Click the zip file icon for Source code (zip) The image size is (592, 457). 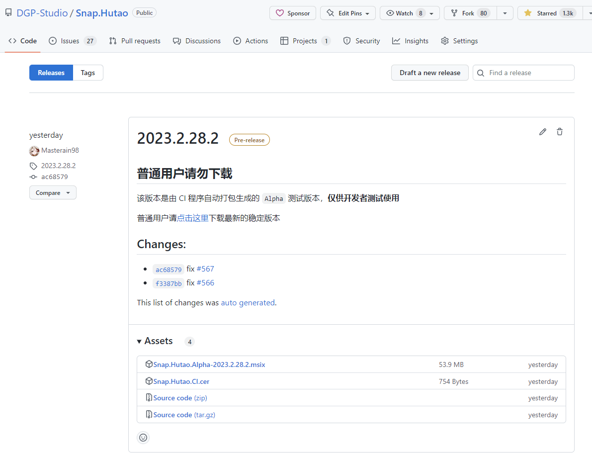pyautogui.click(x=149, y=398)
